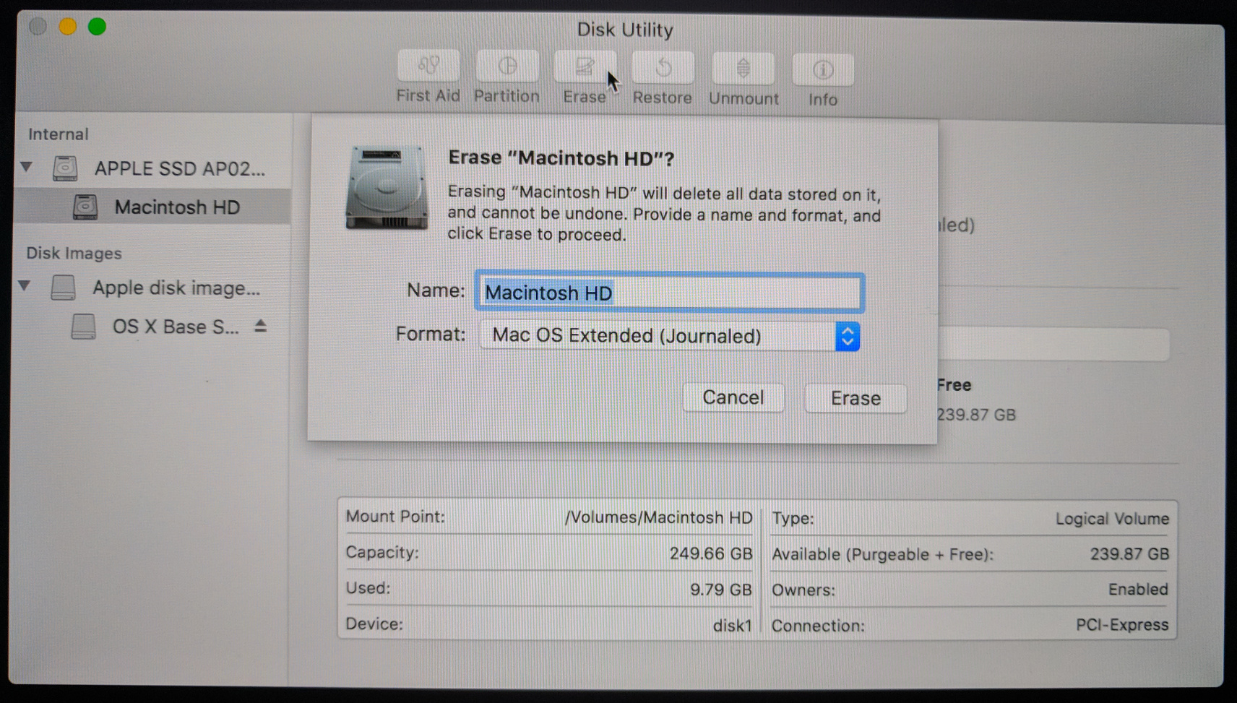1237x703 pixels.
Task: Click the Apple disk image icon in sidebar
Action: point(64,287)
